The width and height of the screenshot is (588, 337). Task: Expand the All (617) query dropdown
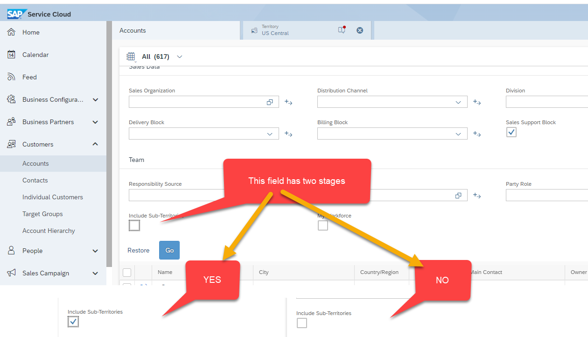[180, 57]
